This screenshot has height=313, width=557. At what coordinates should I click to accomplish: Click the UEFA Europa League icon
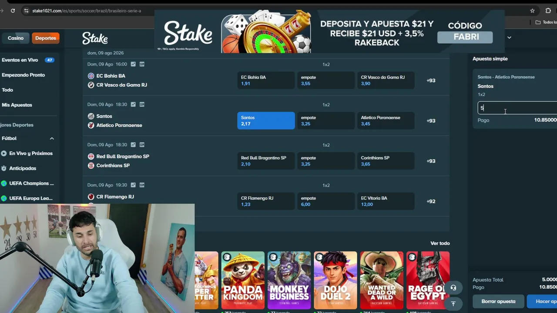[x=4, y=198]
